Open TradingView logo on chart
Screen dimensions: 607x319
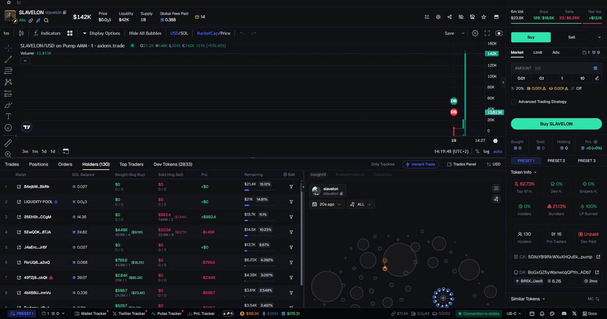pyautogui.click(x=27, y=128)
